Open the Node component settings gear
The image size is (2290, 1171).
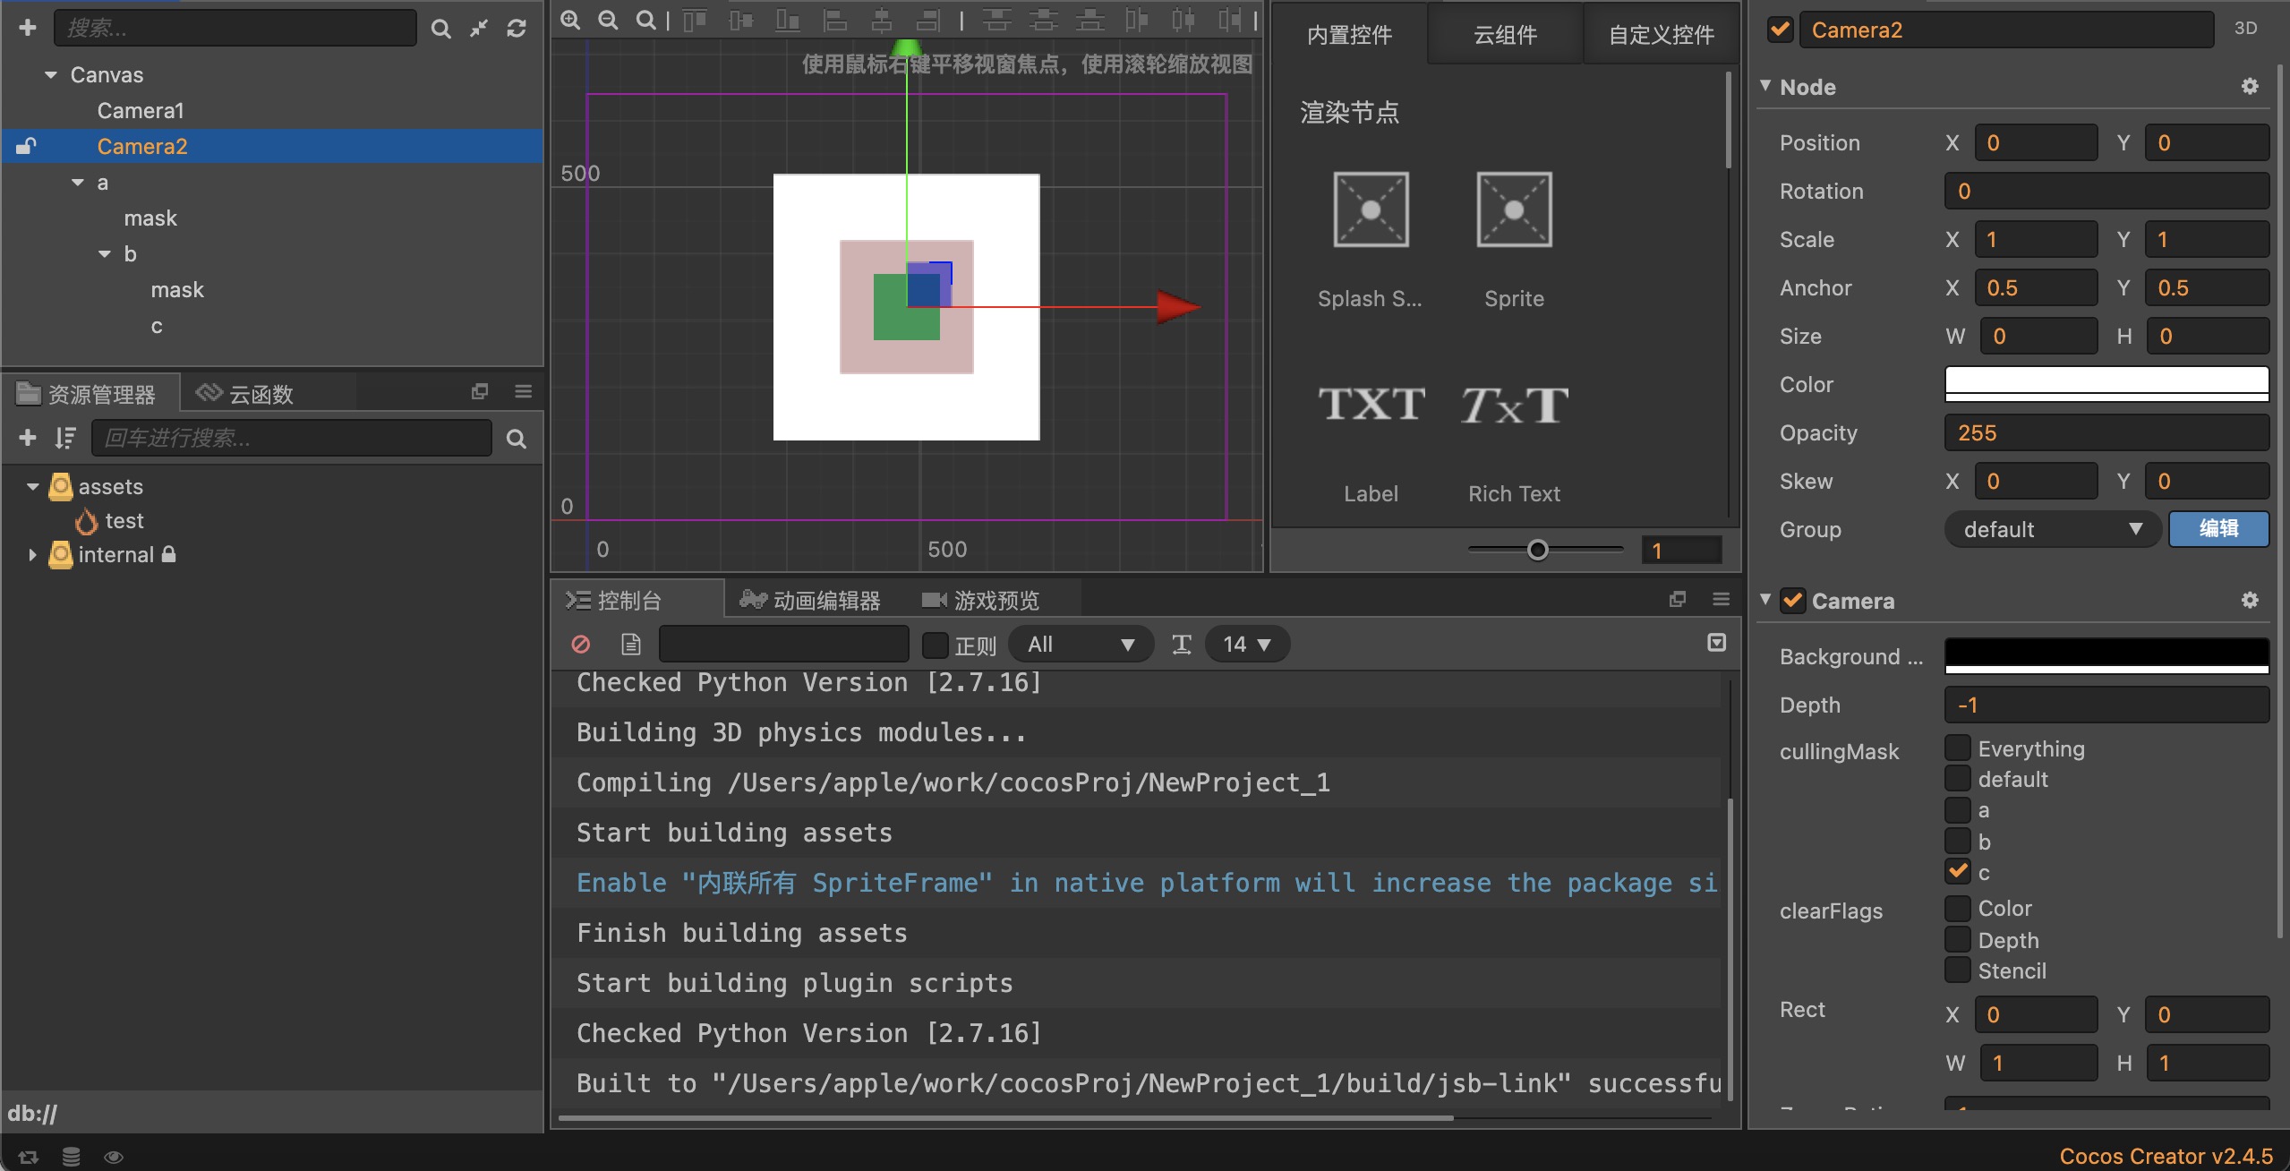point(2250,86)
